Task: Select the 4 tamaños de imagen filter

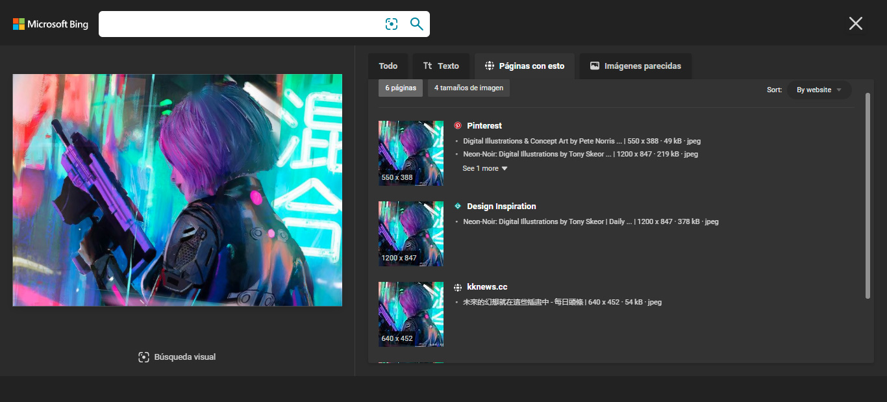Action: pyautogui.click(x=469, y=88)
